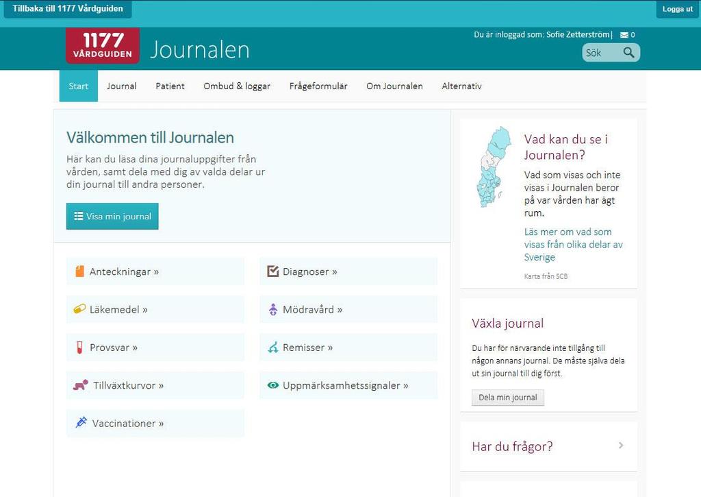Click the 'Vad kan du se i Journalen?' heading
Viewport: 701px width, 497px height.
pyautogui.click(x=566, y=147)
